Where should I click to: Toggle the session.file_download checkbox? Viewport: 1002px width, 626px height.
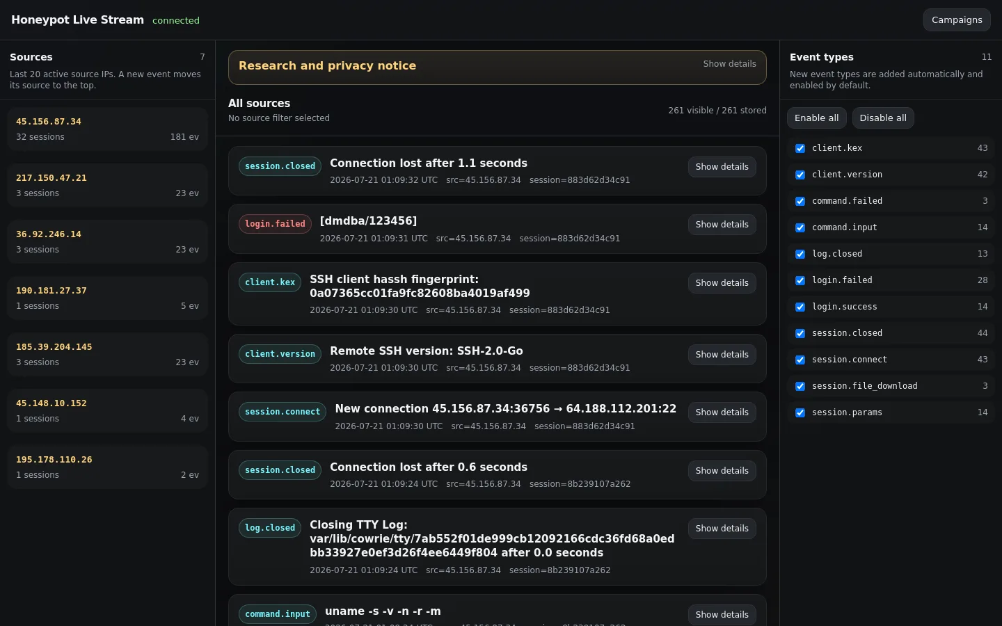800,386
